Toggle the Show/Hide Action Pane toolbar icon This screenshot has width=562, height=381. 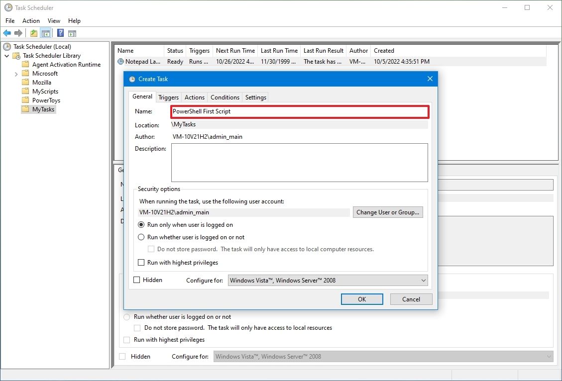pyautogui.click(x=73, y=33)
